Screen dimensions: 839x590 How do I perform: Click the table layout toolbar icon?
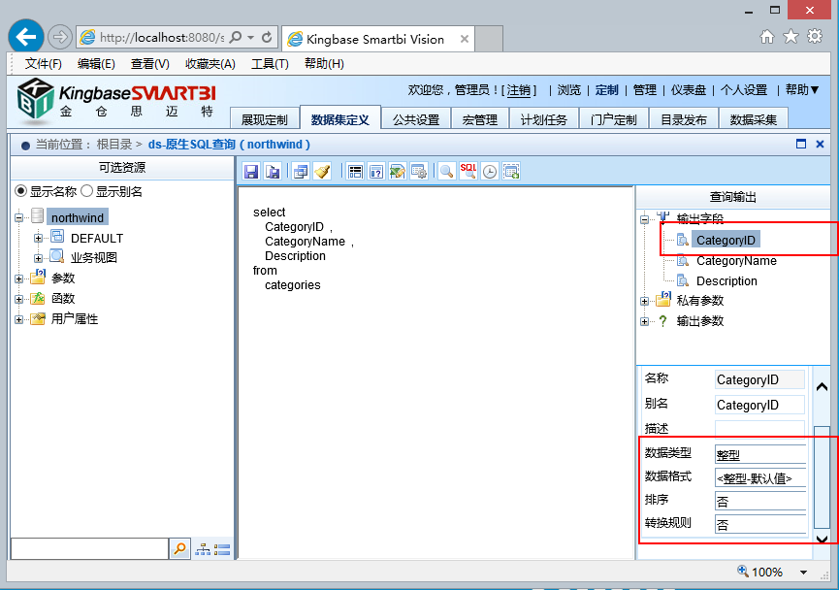click(x=355, y=172)
